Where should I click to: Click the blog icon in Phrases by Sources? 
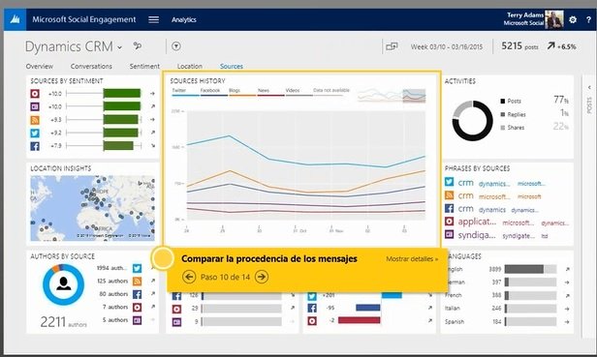point(450,195)
